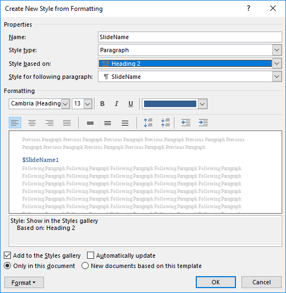Click the SlideName following paragraph value
Image resolution: width=286 pixels, height=293 pixels.
[x=126, y=77]
